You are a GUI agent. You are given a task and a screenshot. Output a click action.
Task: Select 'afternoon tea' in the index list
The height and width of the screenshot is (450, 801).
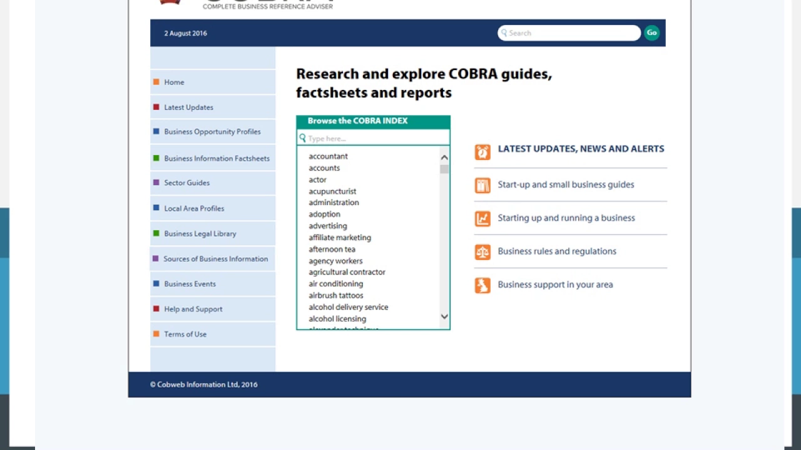pos(332,249)
